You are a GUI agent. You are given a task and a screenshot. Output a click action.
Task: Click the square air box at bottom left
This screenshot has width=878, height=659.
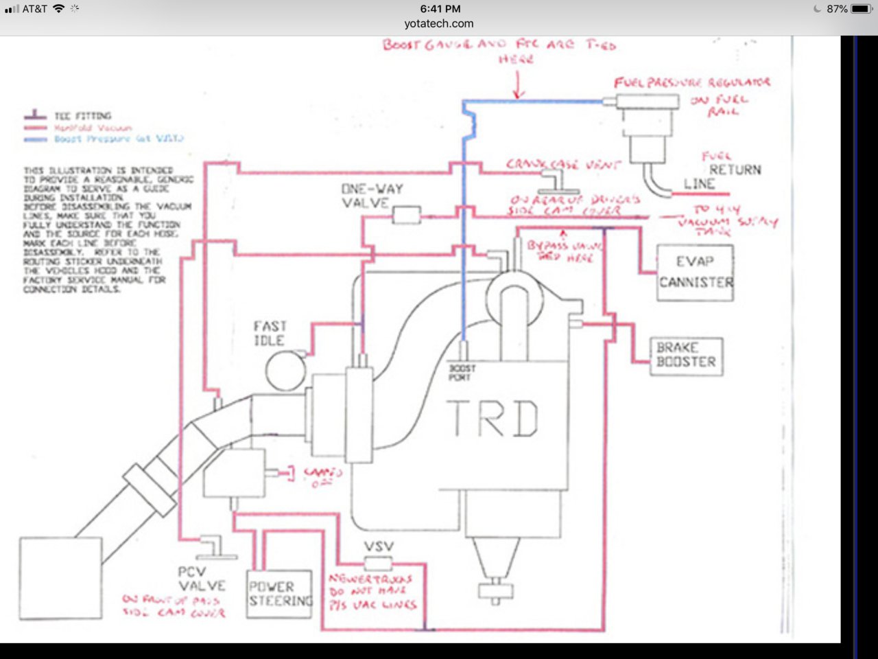tap(60, 579)
